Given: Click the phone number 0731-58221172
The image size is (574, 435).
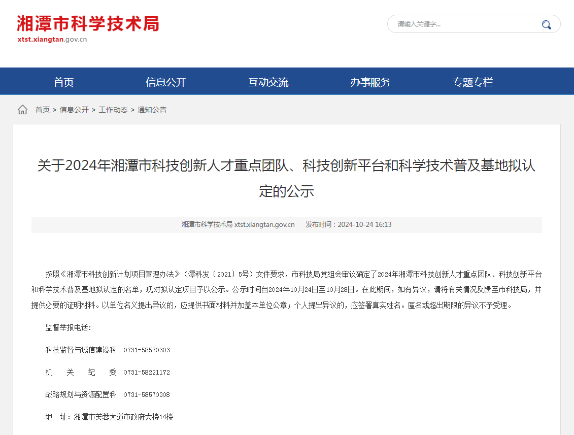Looking at the screenshot, I should click(x=147, y=373).
